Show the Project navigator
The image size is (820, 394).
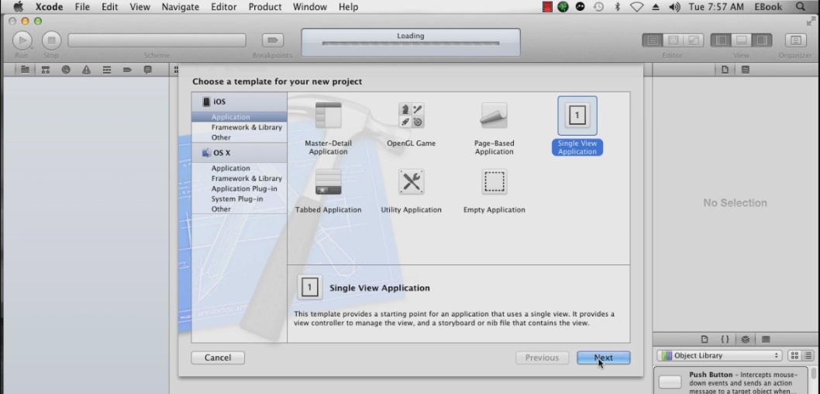(x=25, y=70)
